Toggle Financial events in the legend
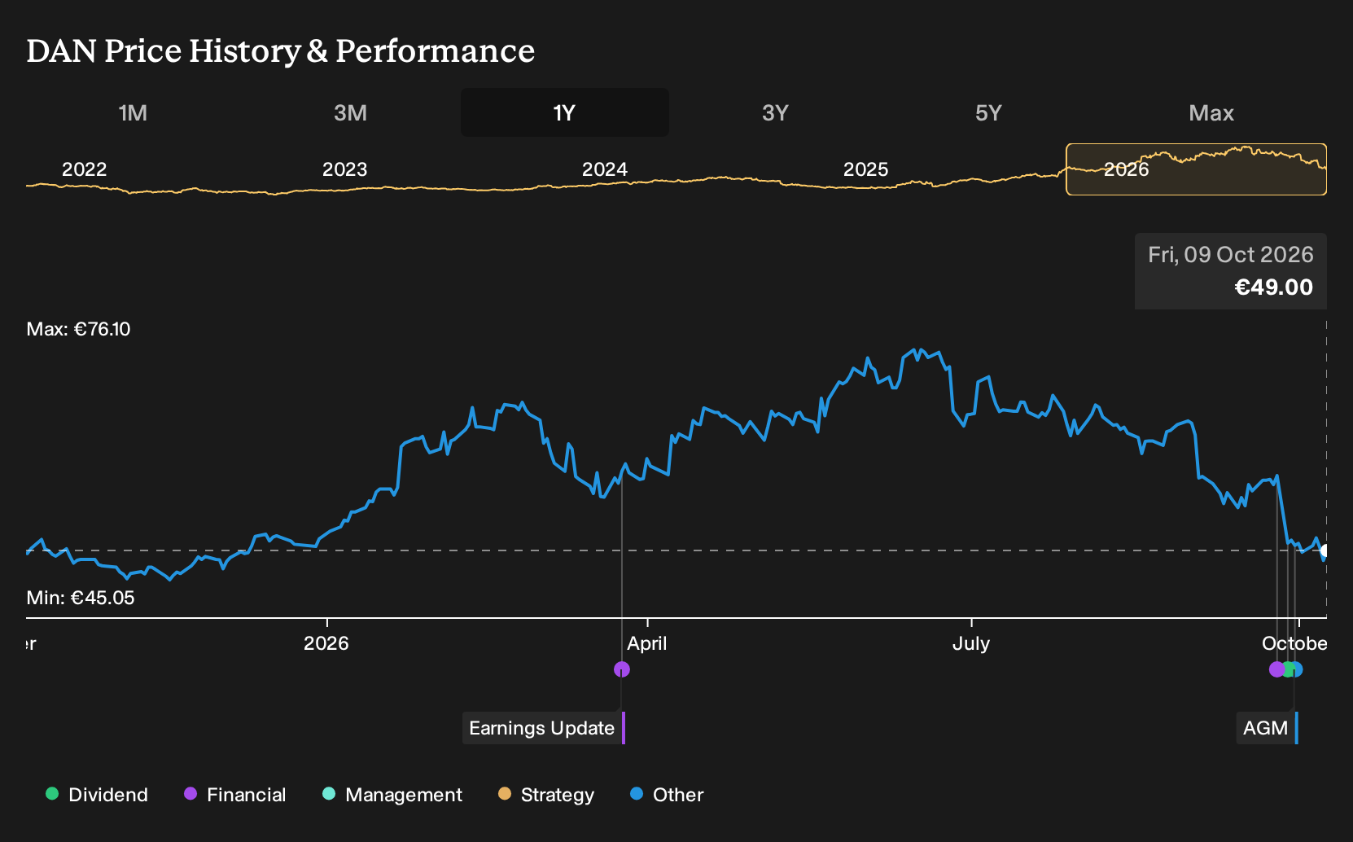This screenshot has width=1353, height=842. (235, 794)
